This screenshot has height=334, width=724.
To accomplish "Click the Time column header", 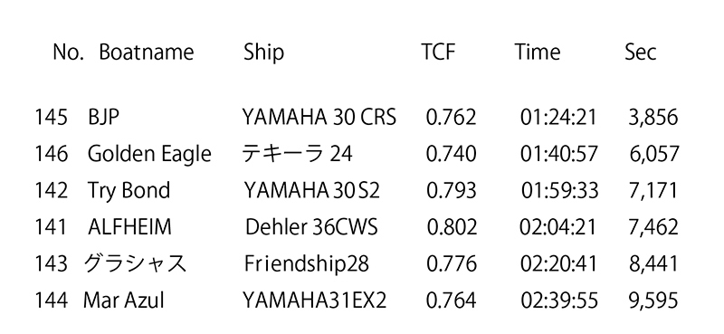I will pyautogui.click(x=538, y=52).
